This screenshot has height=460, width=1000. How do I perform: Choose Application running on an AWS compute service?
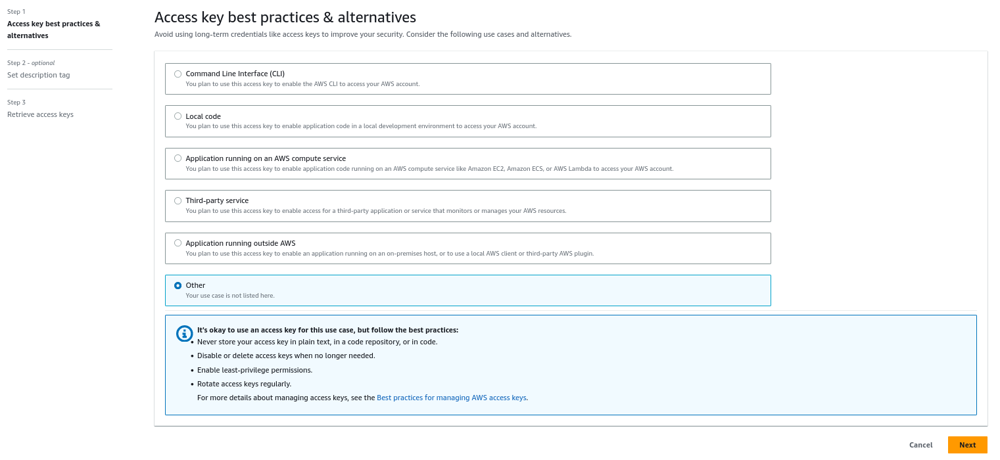coord(178,158)
